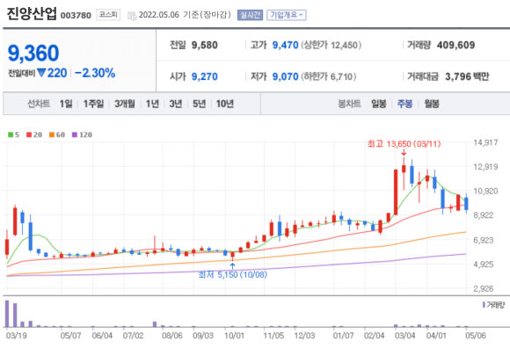This screenshot has width=510, height=348.
Task: Select the 주봉 weekly candle chart
Action: [405, 104]
